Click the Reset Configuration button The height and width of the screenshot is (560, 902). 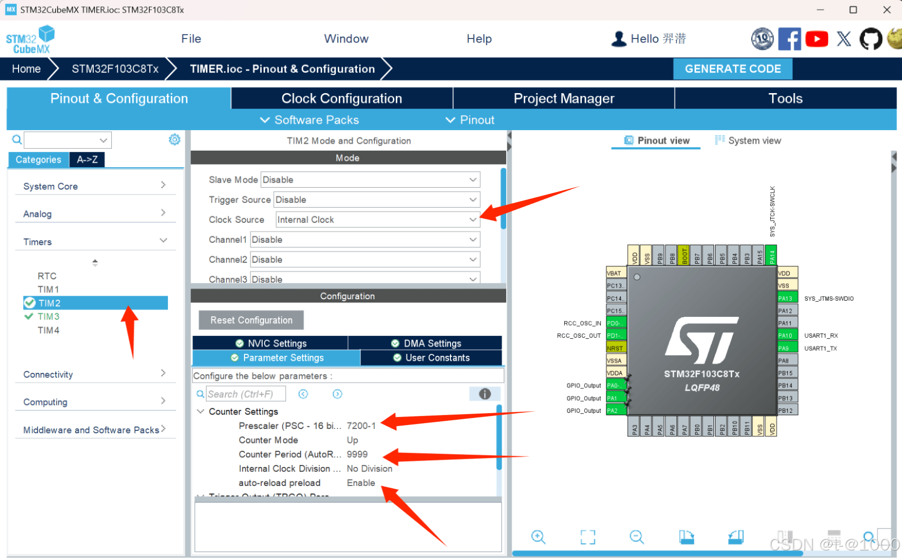[x=251, y=320]
